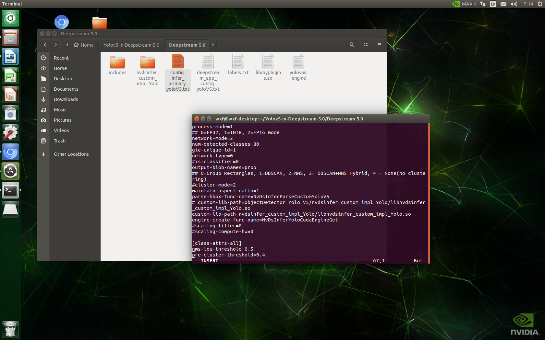Open the Ubuntu dash search launcher

coord(10,18)
